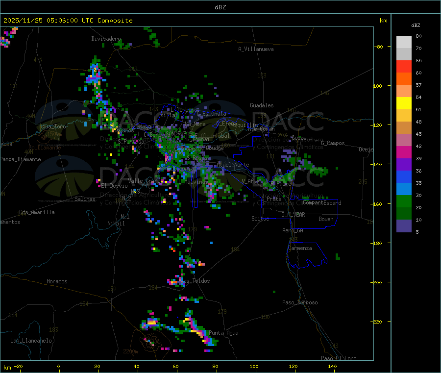Click the 'Lag.Llancanelo' map label
Image resolution: width=441 pixels, height=373 pixels.
click(x=31, y=341)
